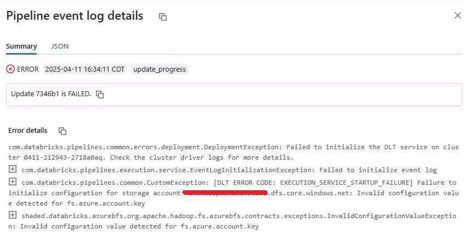Expand the InvalidConfigurationValueException entry
Screen dimensions: 466x240
pos(13,215)
